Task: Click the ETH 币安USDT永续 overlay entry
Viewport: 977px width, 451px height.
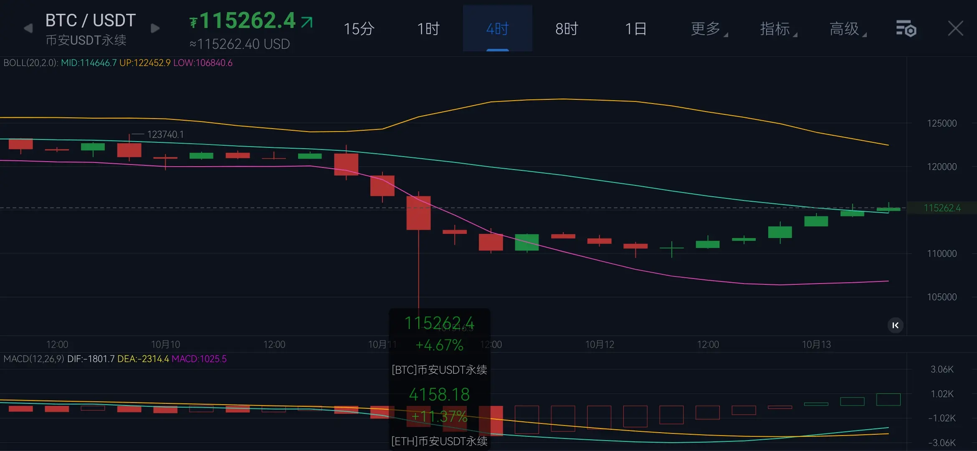Action: click(439, 441)
